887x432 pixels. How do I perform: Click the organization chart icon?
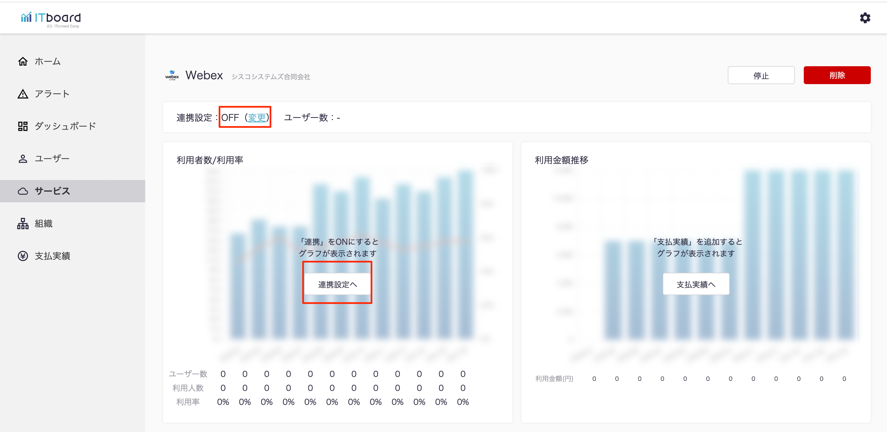point(23,224)
